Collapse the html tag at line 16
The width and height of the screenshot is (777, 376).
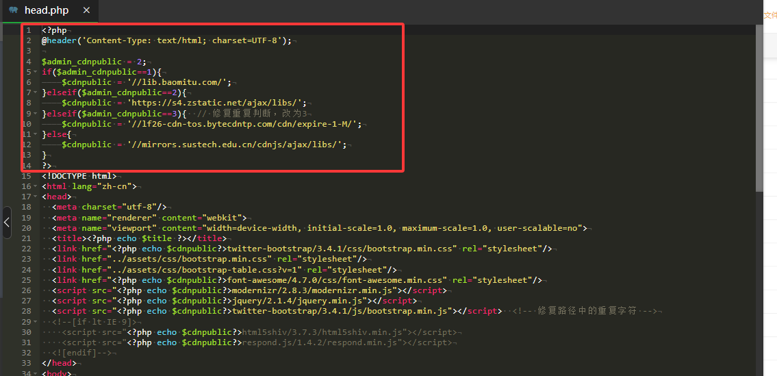click(x=36, y=186)
